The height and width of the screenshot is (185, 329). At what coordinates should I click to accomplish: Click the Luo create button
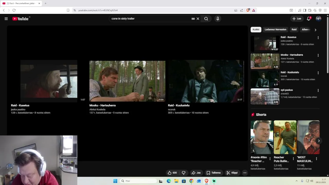point(297,18)
